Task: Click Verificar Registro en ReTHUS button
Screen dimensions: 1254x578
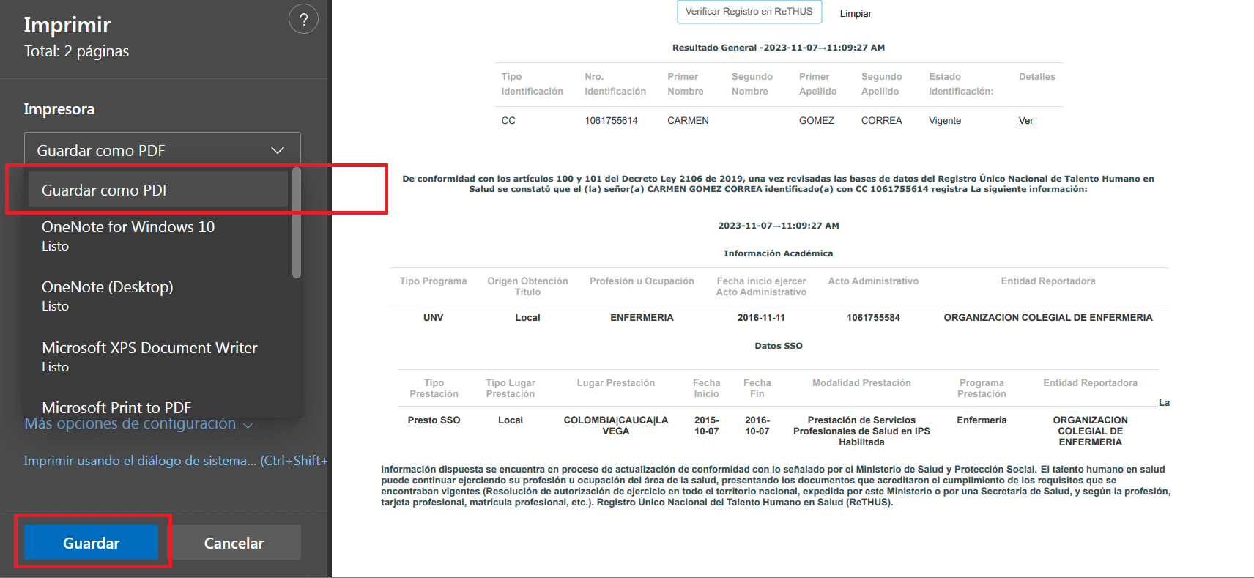Action: tap(749, 12)
